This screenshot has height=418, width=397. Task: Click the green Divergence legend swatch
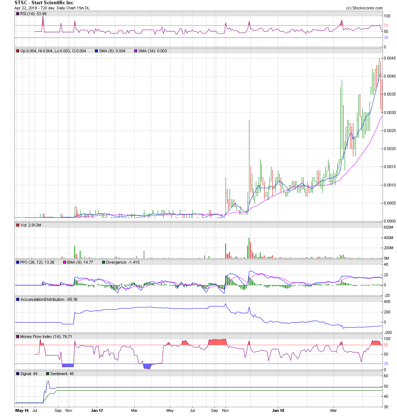pos(104,262)
